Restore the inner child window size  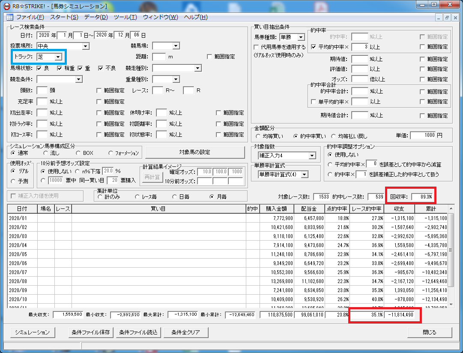click(447, 18)
